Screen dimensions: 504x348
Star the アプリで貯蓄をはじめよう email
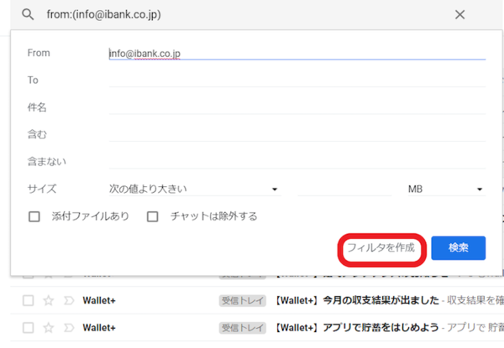pos(49,328)
